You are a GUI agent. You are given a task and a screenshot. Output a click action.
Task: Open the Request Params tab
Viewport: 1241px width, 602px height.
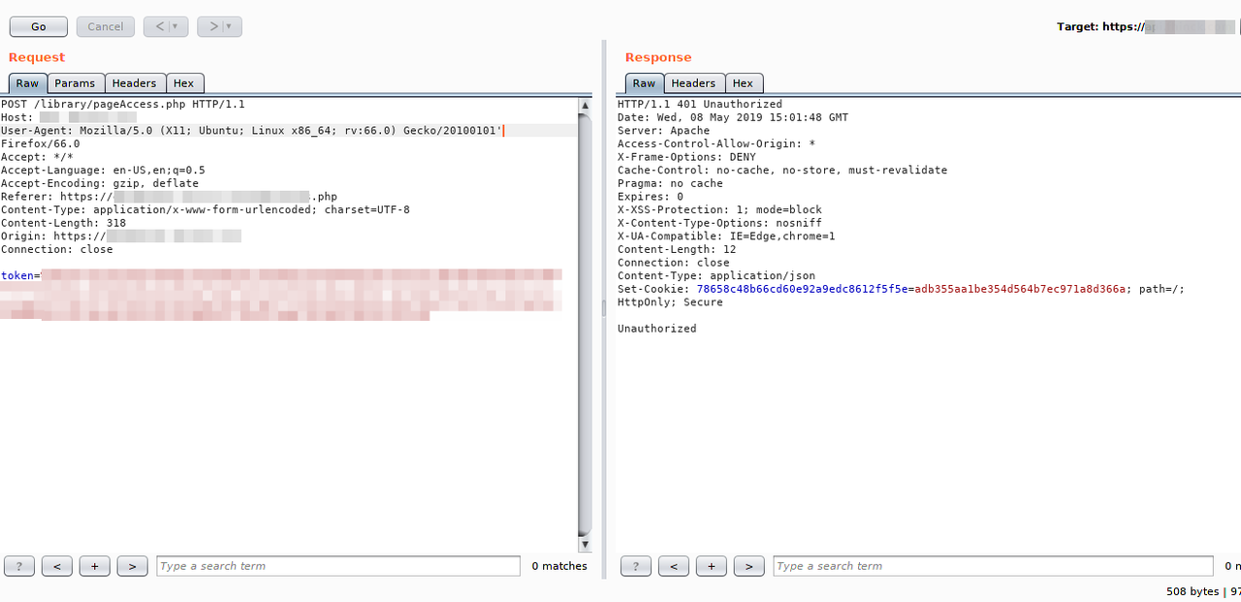tap(75, 83)
